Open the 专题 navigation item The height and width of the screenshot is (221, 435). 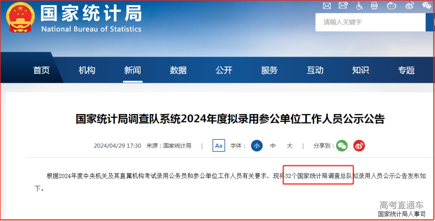(406, 70)
